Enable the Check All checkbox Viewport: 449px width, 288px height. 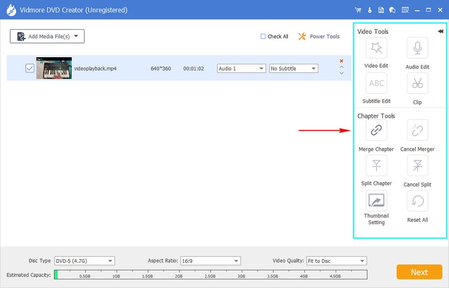tap(263, 36)
